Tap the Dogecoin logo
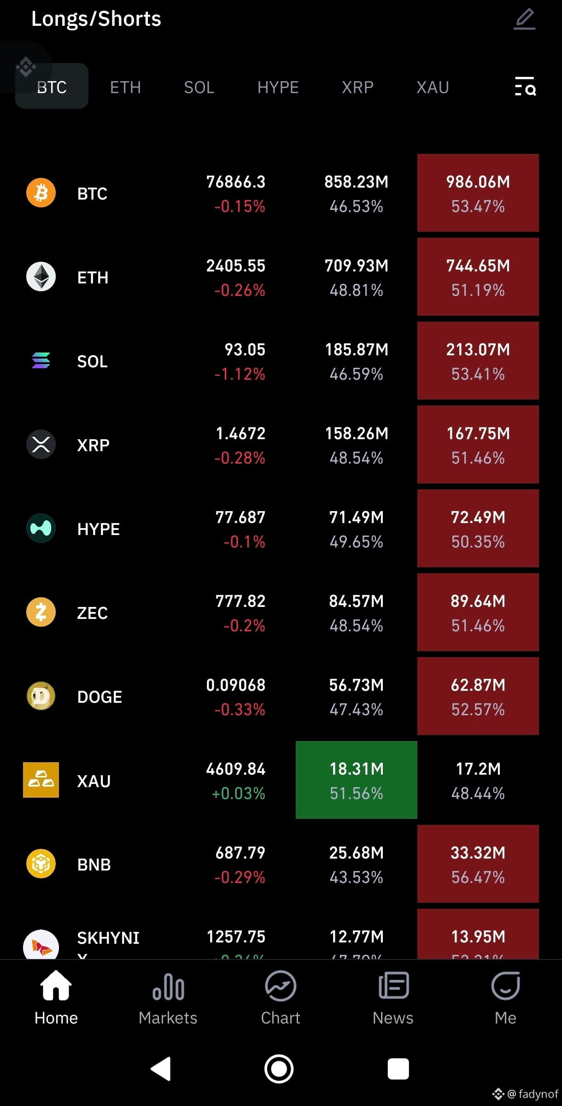562x1106 pixels. pyautogui.click(x=41, y=696)
